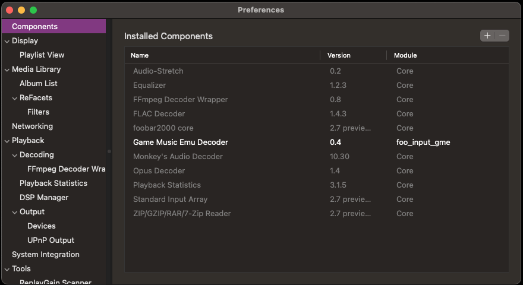Click the minus button to remove component
The height and width of the screenshot is (285, 523).
(x=503, y=36)
